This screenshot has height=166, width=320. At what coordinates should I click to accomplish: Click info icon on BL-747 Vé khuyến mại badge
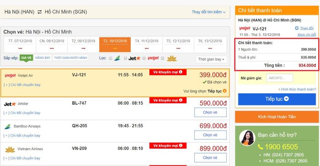pyautogui.click(x=181, y=100)
